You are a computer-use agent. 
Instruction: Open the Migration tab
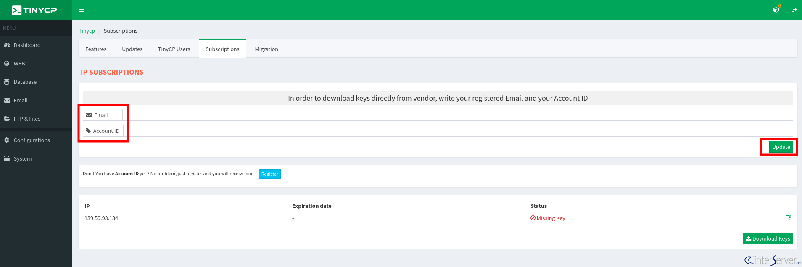(266, 49)
